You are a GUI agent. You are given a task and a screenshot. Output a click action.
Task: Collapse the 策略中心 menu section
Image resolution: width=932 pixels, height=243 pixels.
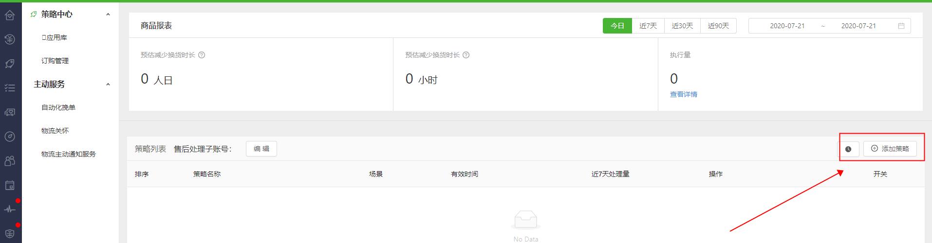coord(108,15)
